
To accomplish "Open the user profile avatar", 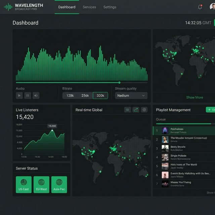I will 212,7.
